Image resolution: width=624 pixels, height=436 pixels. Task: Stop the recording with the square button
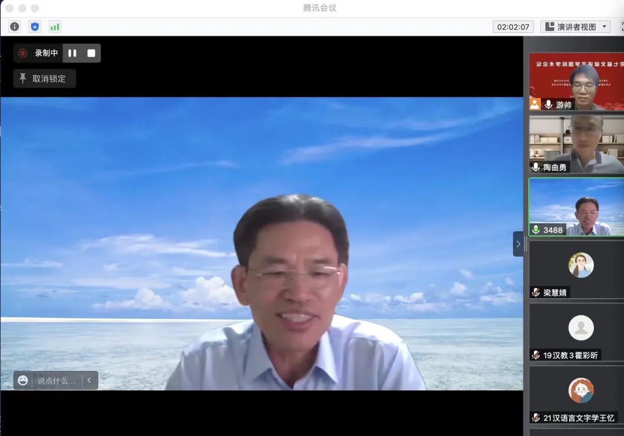pyautogui.click(x=91, y=53)
